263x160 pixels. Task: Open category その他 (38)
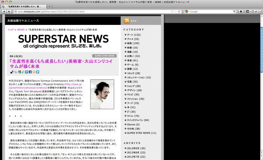click(x=133, y=129)
